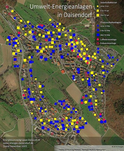Open the www.energie-daisendorf.de link
The image size is (124, 151).
[18, 143]
